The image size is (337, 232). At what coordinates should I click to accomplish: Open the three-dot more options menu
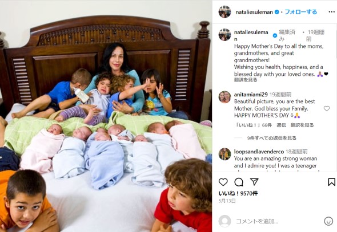point(332,12)
